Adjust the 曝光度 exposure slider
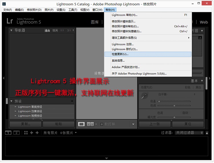The width and height of the screenshot is (214, 163). point(174,117)
